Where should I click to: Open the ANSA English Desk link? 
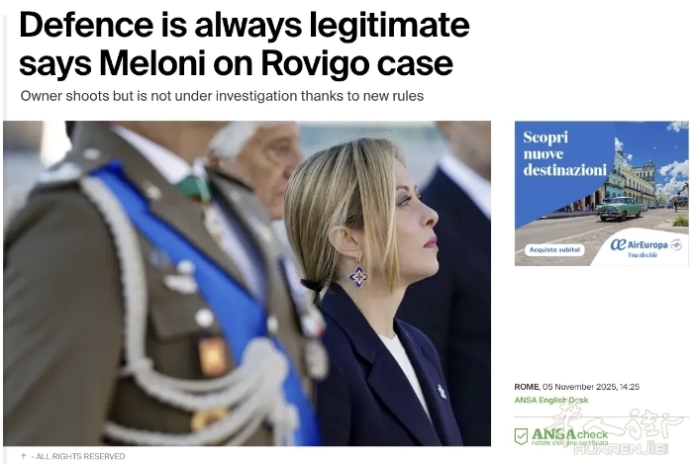click(551, 400)
